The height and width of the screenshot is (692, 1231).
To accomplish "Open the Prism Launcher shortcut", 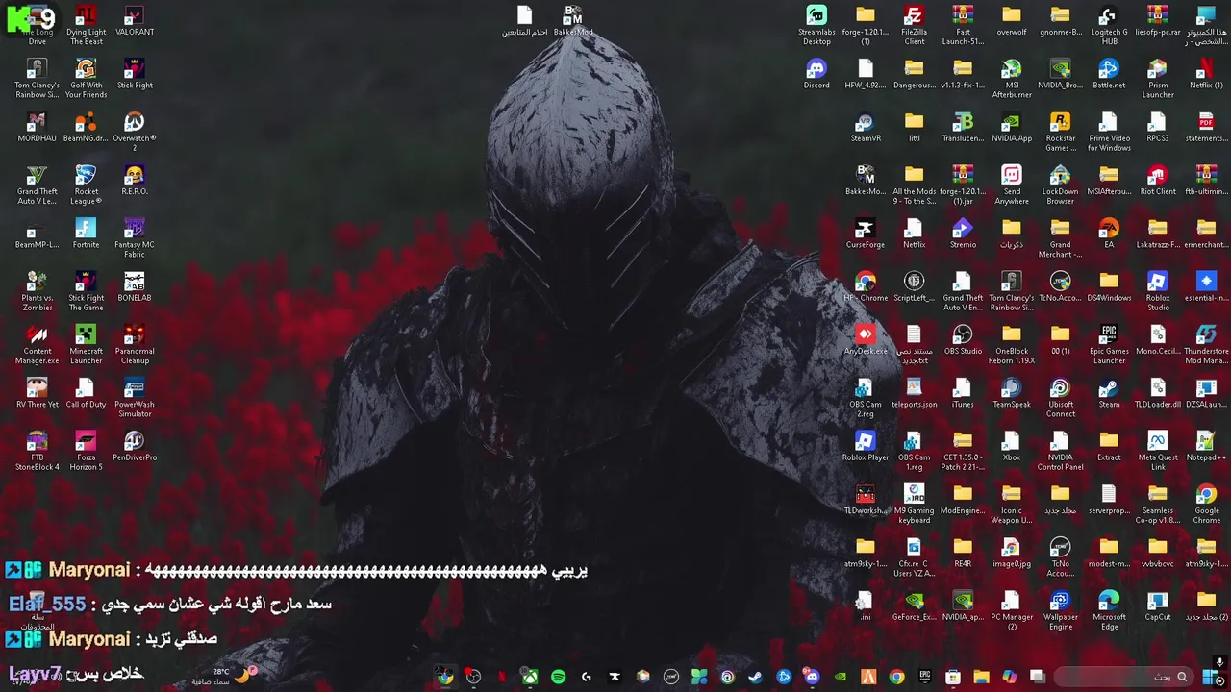I will coord(1158,80).
